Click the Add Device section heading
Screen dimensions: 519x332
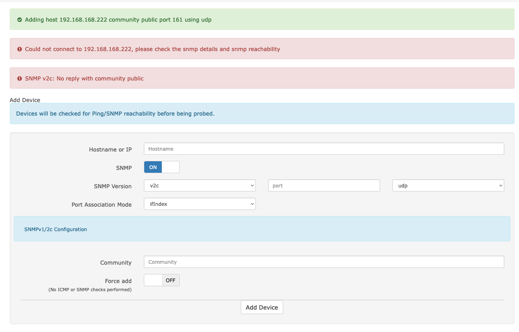pyautogui.click(x=25, y=100)
